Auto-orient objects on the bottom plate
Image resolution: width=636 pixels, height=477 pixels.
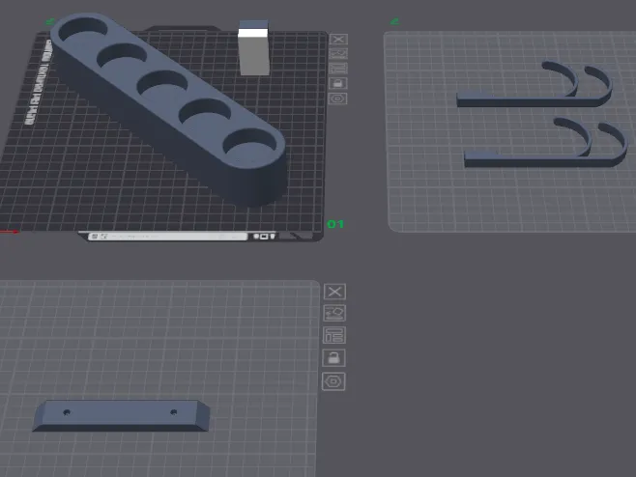(334, 313)
